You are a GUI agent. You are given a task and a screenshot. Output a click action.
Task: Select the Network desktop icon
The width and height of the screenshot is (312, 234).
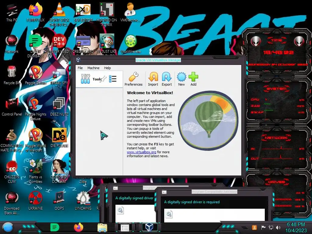12,44
